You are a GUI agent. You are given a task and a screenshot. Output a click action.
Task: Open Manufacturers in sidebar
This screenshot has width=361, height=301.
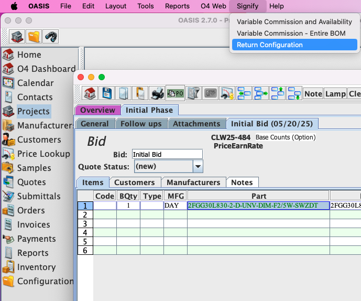(38, 125)
